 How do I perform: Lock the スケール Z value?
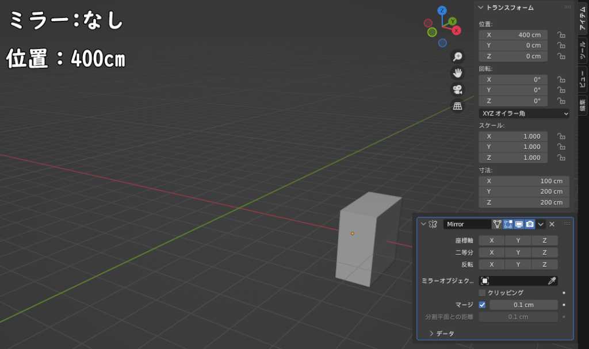[561, 158]
